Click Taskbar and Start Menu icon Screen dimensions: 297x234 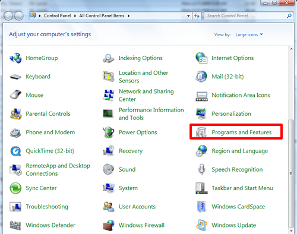point(201,188)
